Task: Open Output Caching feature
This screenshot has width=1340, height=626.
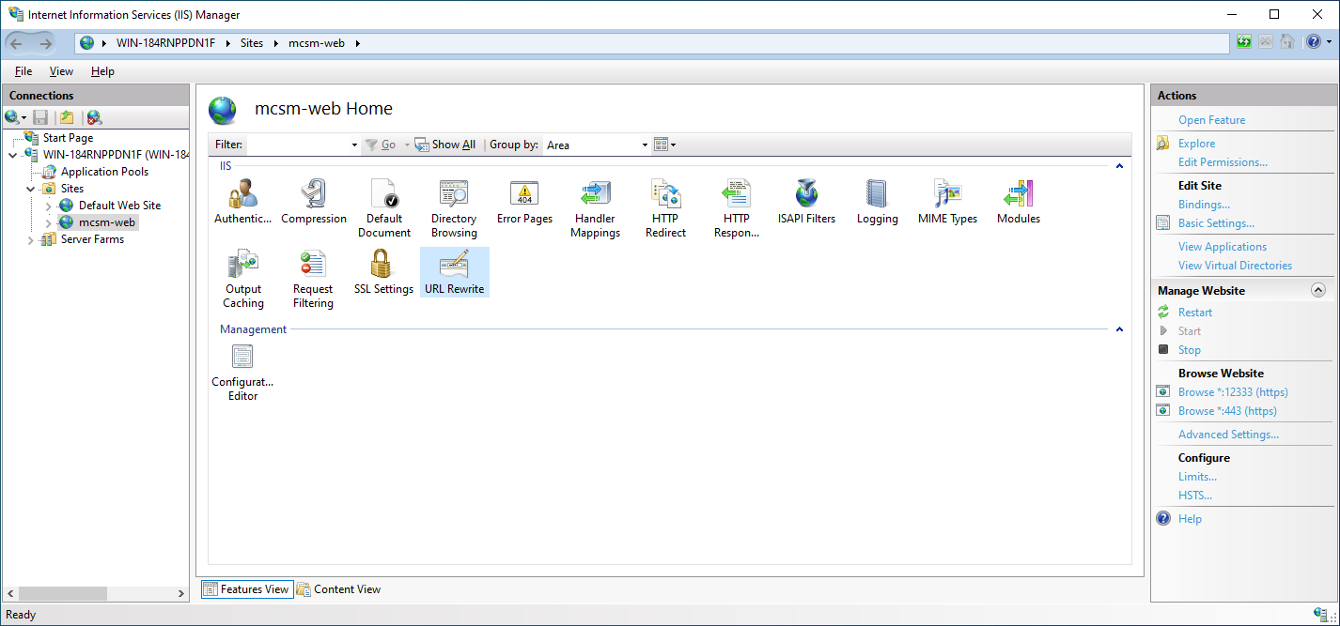Action: (x=243, y=279)
